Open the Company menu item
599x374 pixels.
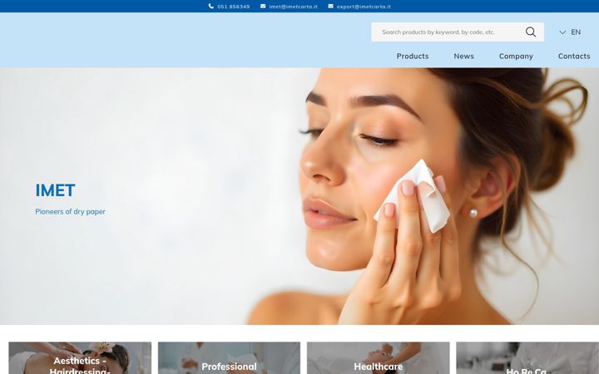[x=516, y=57]
